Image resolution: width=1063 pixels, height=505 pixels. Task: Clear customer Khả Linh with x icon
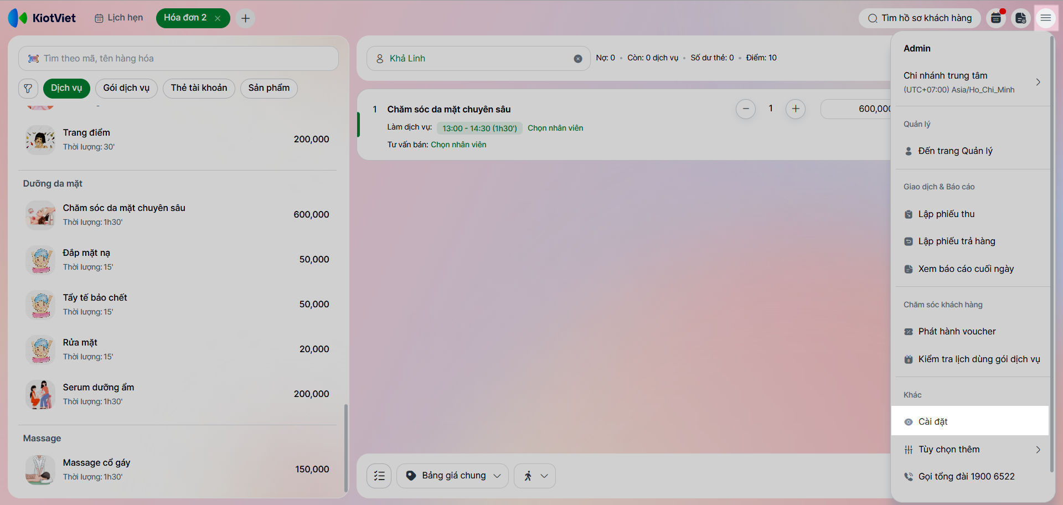578,59
